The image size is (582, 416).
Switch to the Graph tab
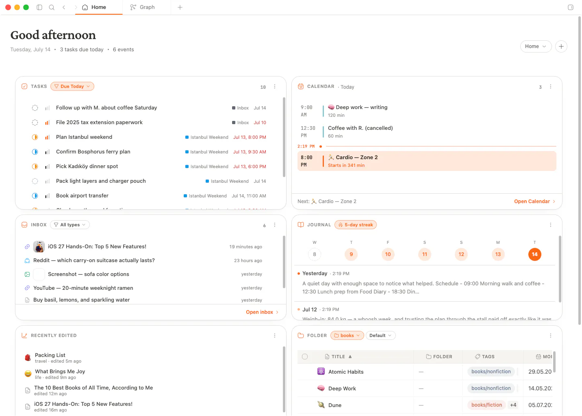[147, 7]
